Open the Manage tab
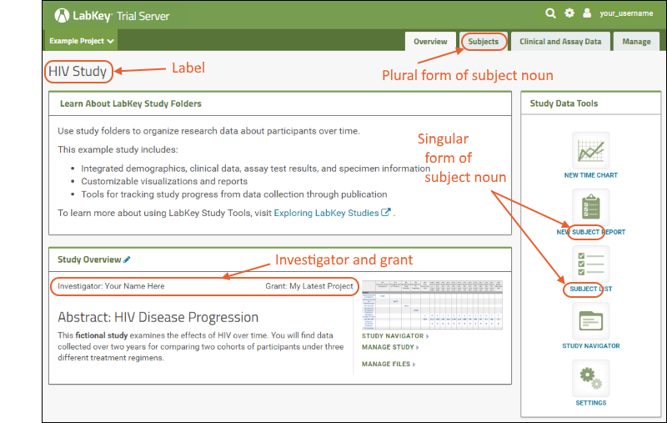This screenshot has width=667, height=423. pos(636,42)
